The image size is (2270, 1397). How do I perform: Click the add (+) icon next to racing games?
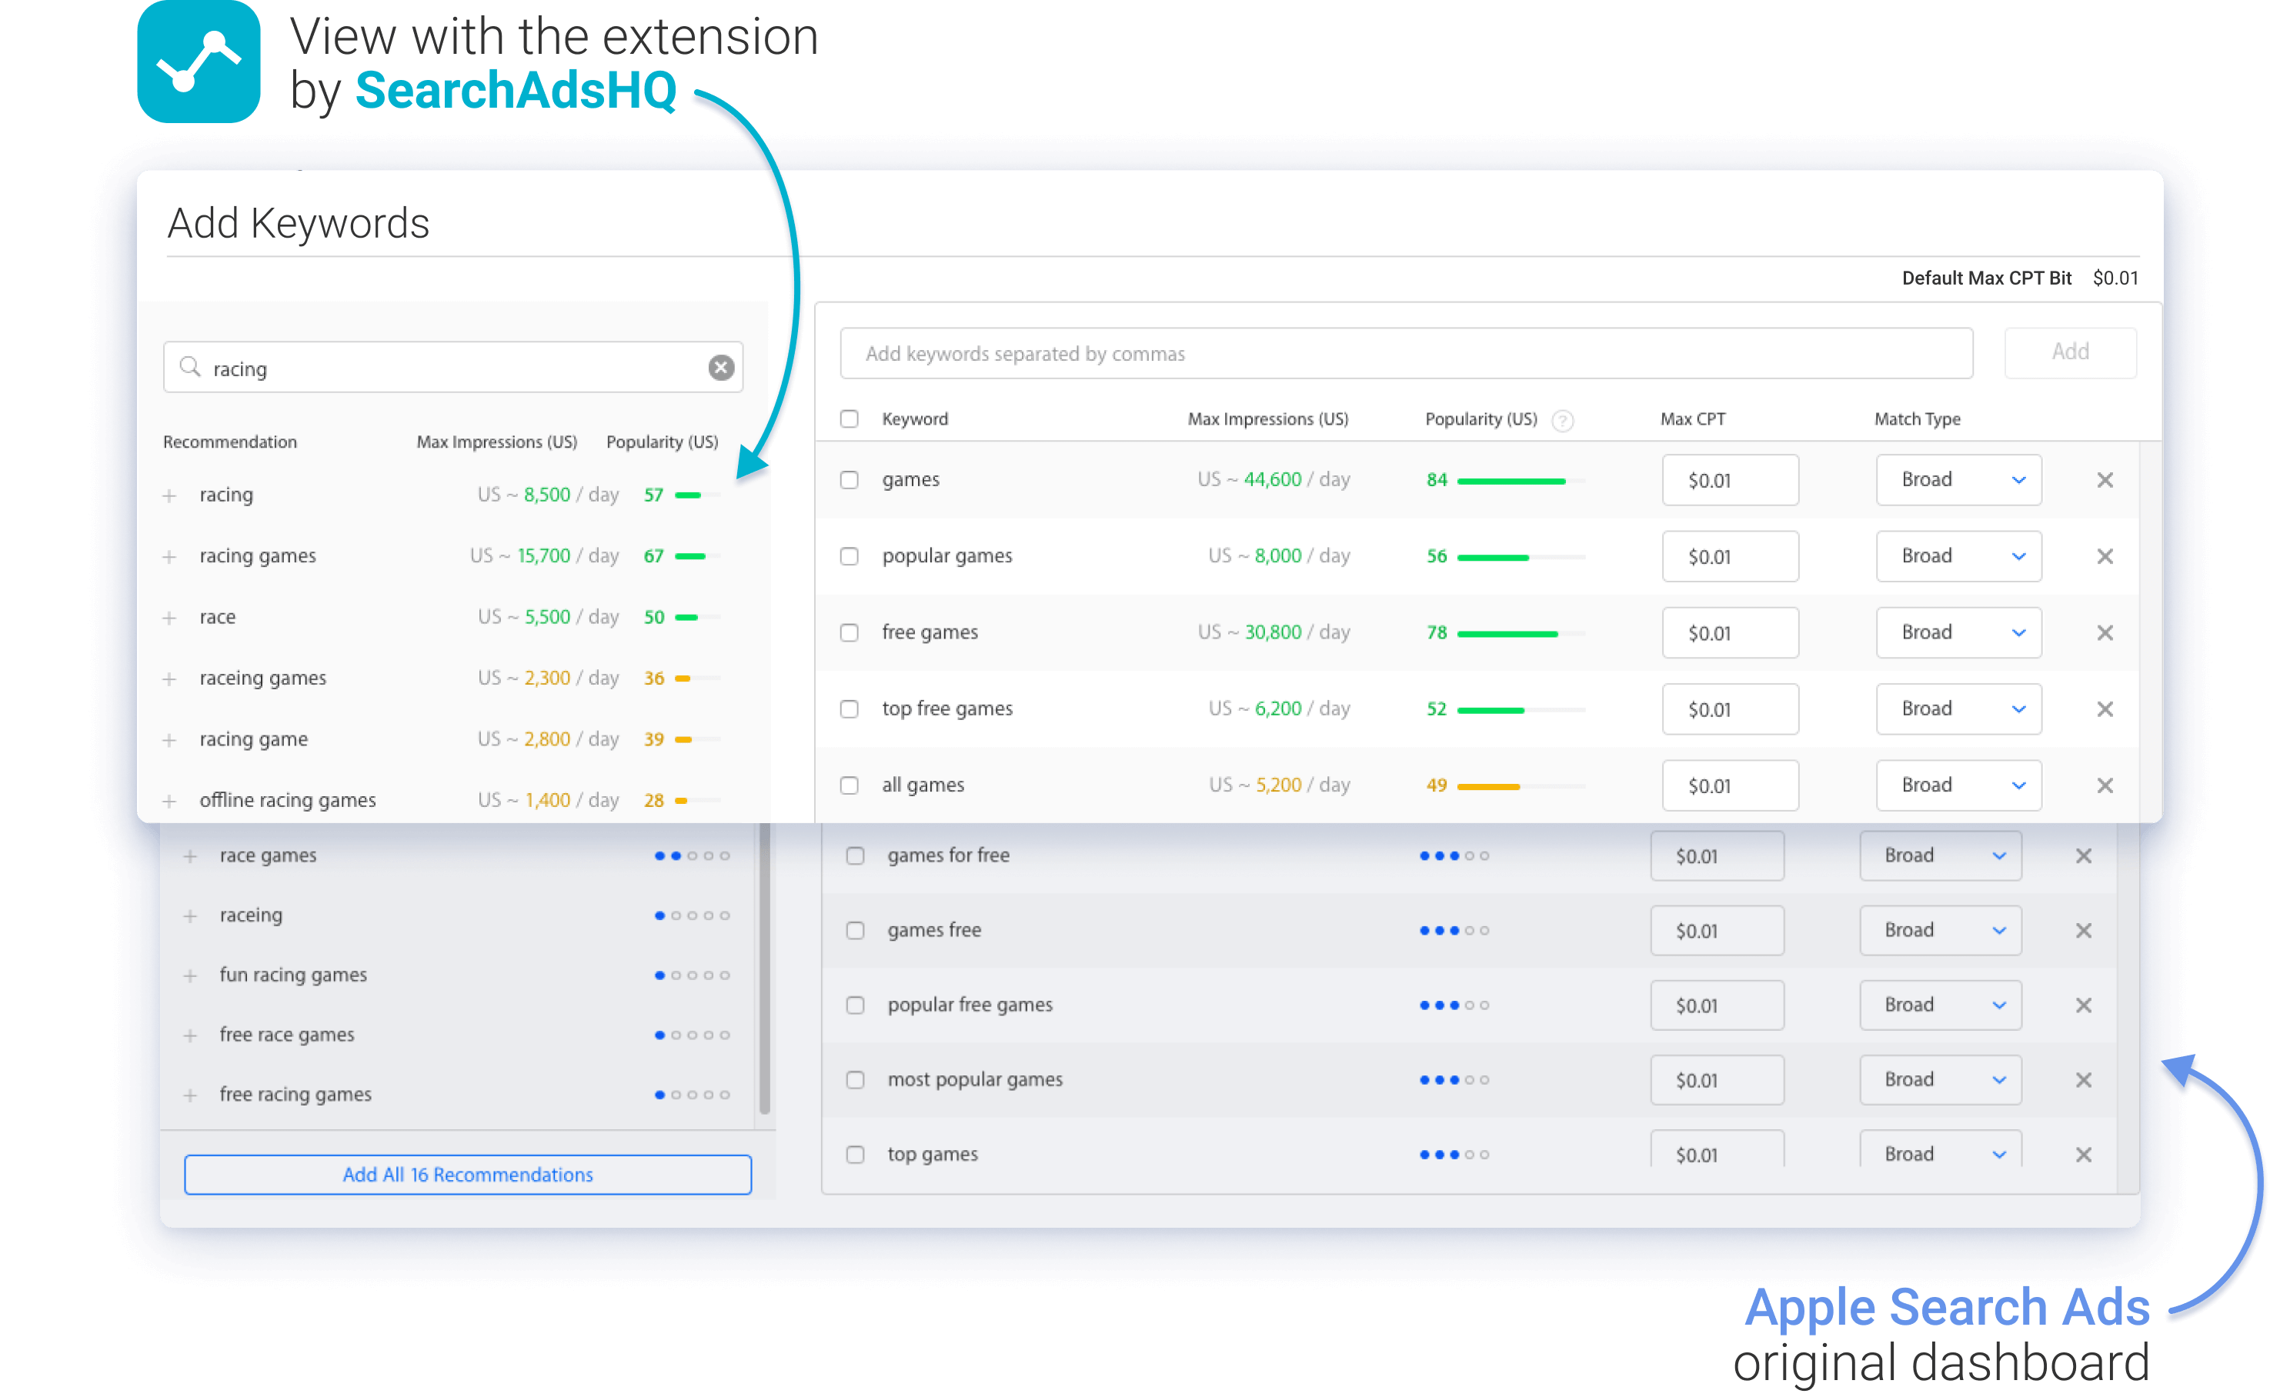click(175, 558)
